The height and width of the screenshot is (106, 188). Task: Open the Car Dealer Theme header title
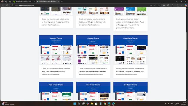[93, 85]
